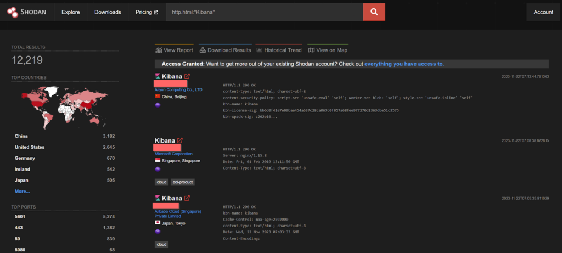Click 'Japan, Tokyo' location text
The image size is (562, 253).
[x=173, y=223]
